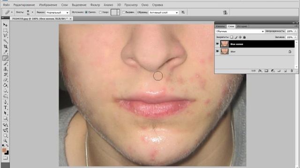Open the 'Редактирование' menu

(x=24, y=5)
